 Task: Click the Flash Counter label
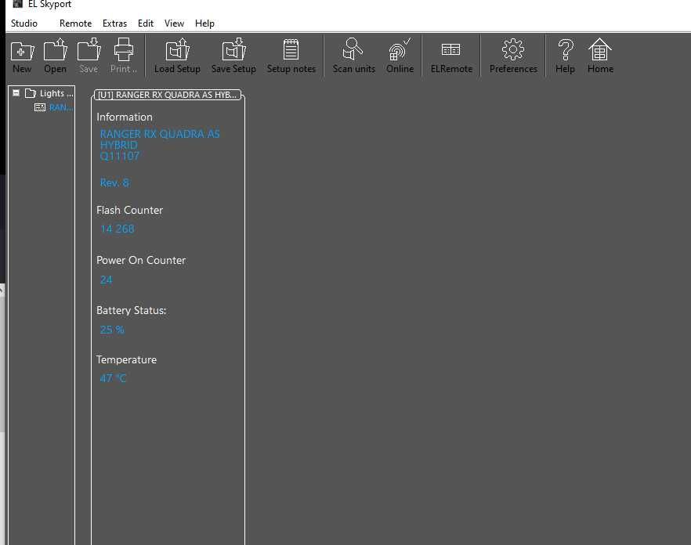tap(129, 210)
